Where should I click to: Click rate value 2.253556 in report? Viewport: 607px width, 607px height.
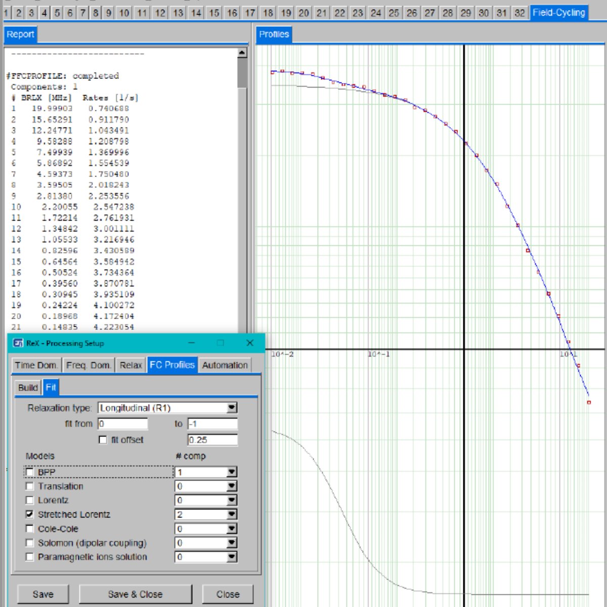point(109,196)
